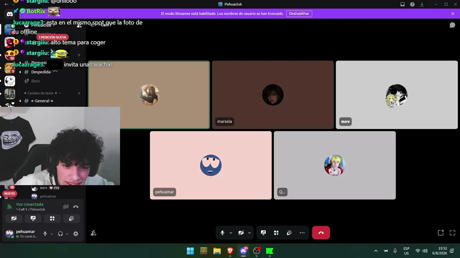Open the yellow smiley server with 12 badge
Viewport: 460px width, 258px height.
(x=10, y=55)
